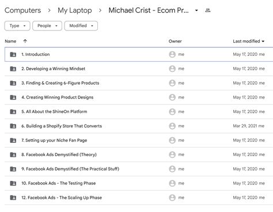273x212 pixels.
Task: Click folder icon for 3. Finding & Creating 6-Figure Products
Action: click(13, 83)
